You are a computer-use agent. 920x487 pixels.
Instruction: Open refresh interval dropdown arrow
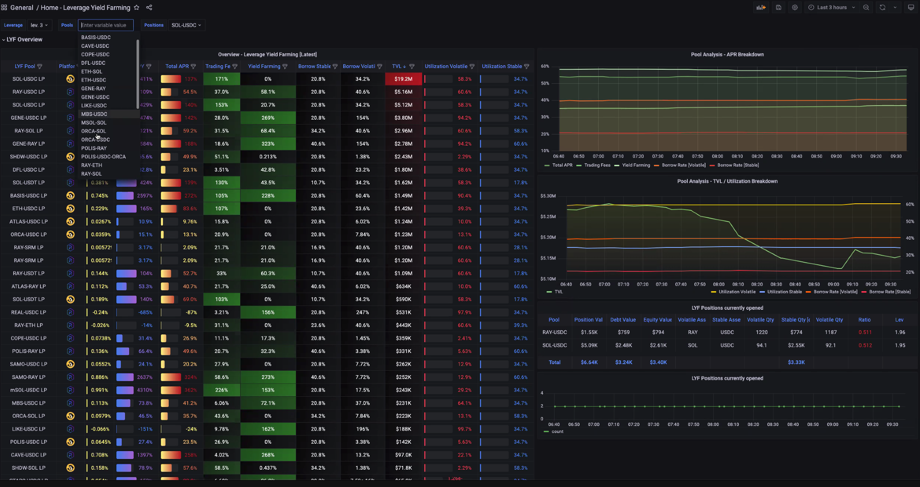click(x=895, y=7)
